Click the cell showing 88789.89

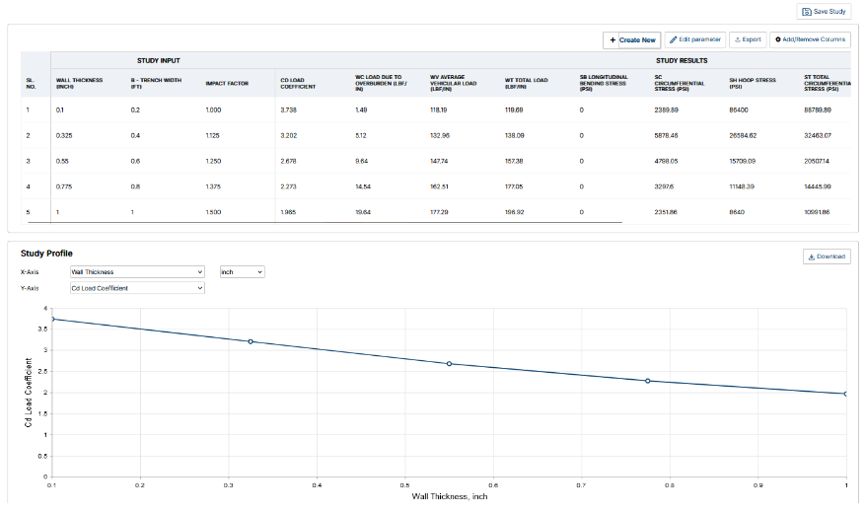point(818,110)
